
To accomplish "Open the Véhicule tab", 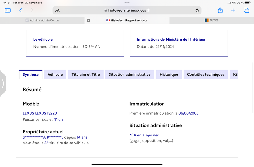I will (55, 75).
